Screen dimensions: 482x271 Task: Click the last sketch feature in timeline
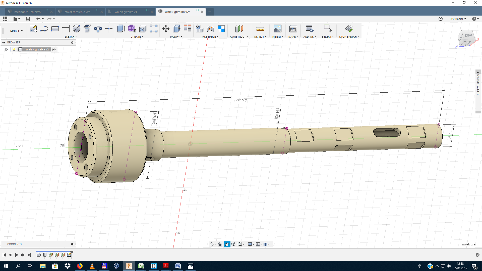pyautogui.click(x=69, y=255)
